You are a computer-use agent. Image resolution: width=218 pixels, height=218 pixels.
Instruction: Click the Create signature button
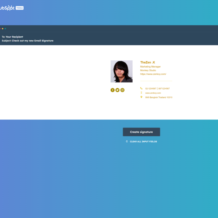point(141,132)
